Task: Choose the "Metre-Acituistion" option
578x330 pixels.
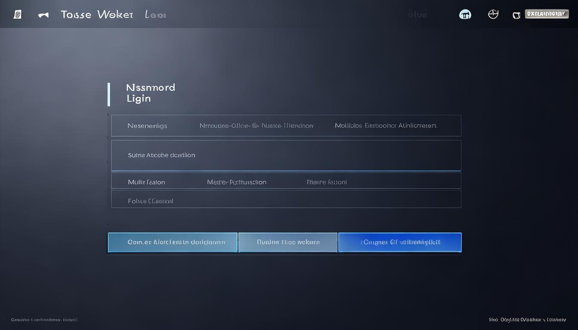Action: pyautogui.click(x=237, y=182)
